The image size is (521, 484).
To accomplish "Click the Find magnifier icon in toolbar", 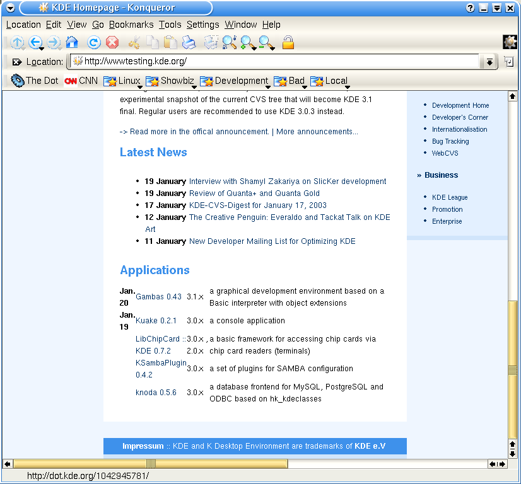I will (x=229, y=42).
